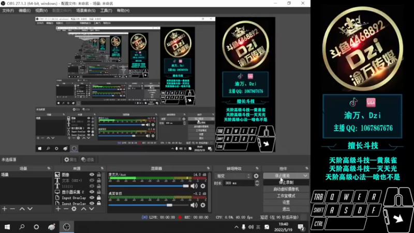Open 麦克风/Aux audio settings gear
Screen dimensions: 414x233
(203, 186)
